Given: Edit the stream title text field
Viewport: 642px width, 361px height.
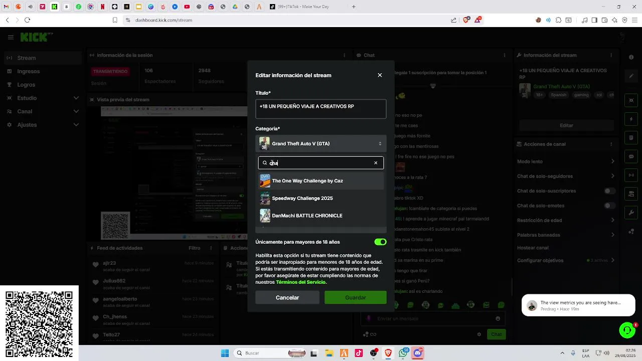Looking at the screenshot, I should tap(321, 109).
